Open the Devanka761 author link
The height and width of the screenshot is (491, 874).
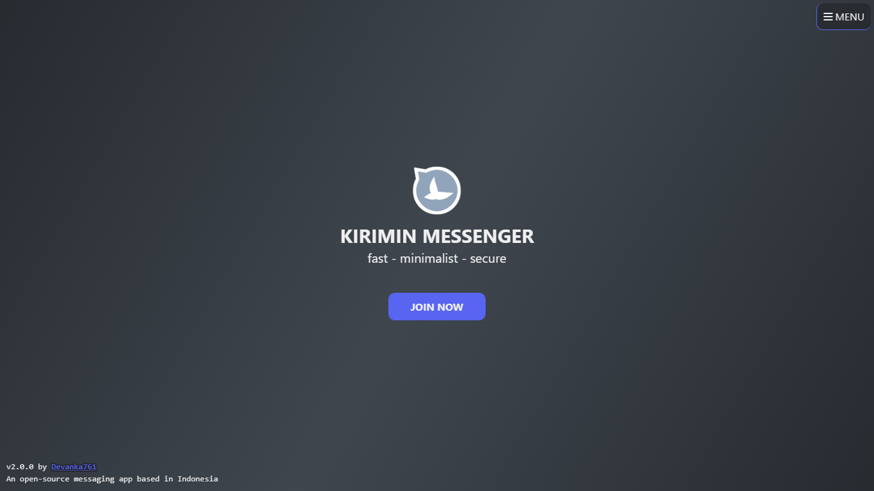tap(74, 467)
